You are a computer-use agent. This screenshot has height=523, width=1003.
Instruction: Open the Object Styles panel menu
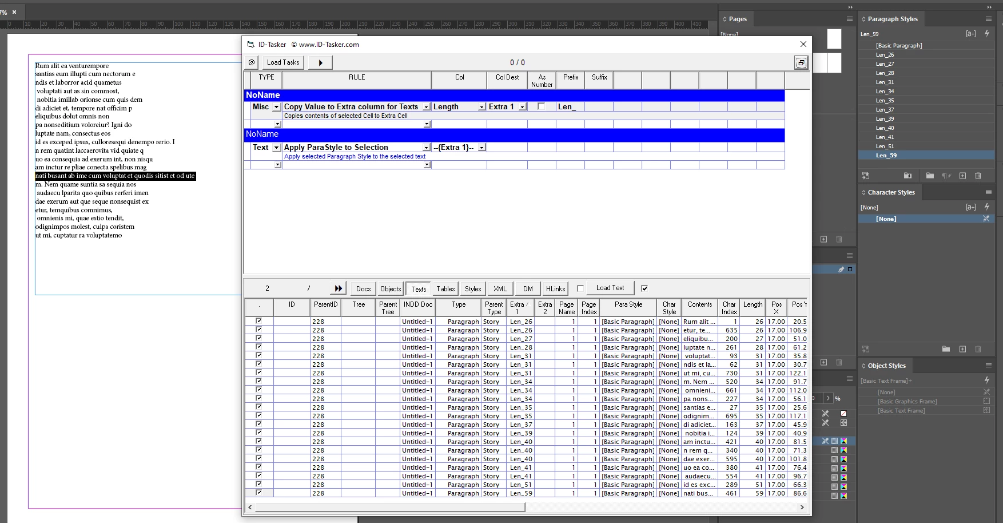[x=988, y=366]
